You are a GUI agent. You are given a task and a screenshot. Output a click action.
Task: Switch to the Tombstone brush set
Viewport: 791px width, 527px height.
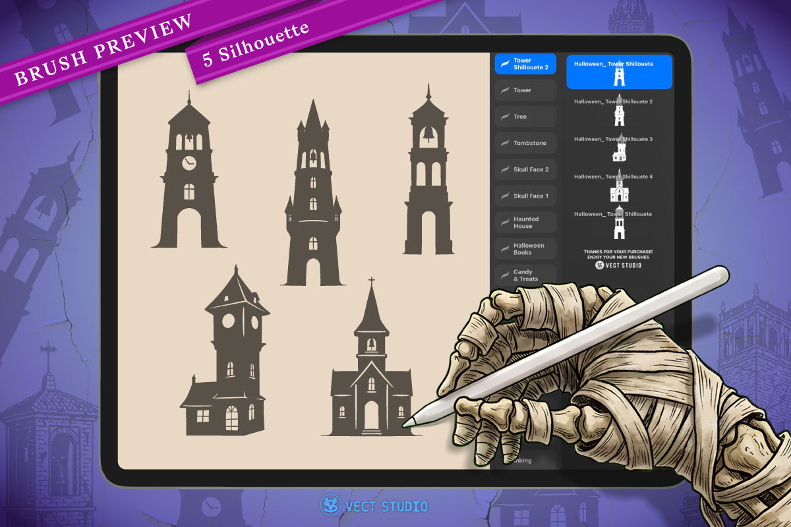click(x=525, y=143)
